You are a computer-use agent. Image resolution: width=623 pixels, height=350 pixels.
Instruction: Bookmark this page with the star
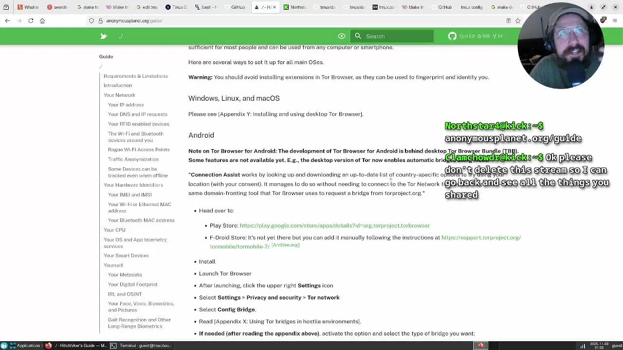[518, 21]
